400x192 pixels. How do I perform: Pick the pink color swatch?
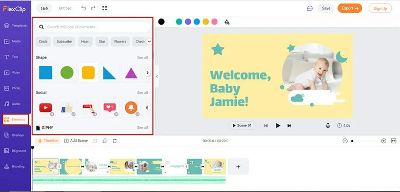click(x=214, y=22)
